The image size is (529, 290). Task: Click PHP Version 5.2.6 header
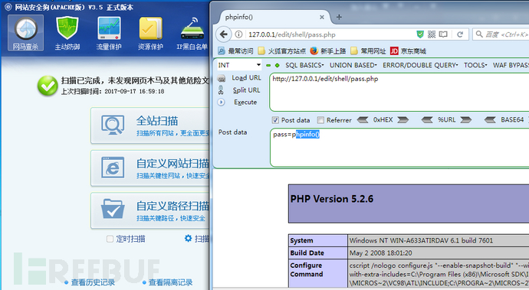click(332, 199)
